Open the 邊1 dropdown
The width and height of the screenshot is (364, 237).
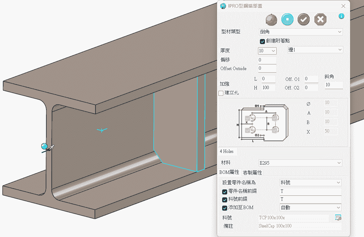coord(315,50)
